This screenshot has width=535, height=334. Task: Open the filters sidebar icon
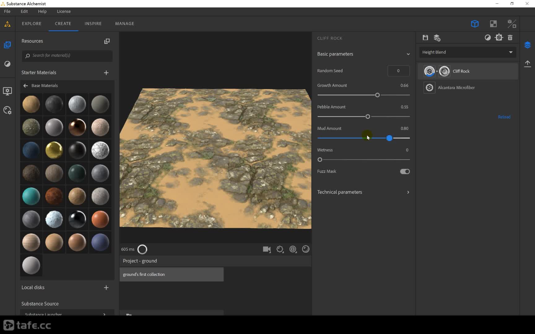[7, 64]
